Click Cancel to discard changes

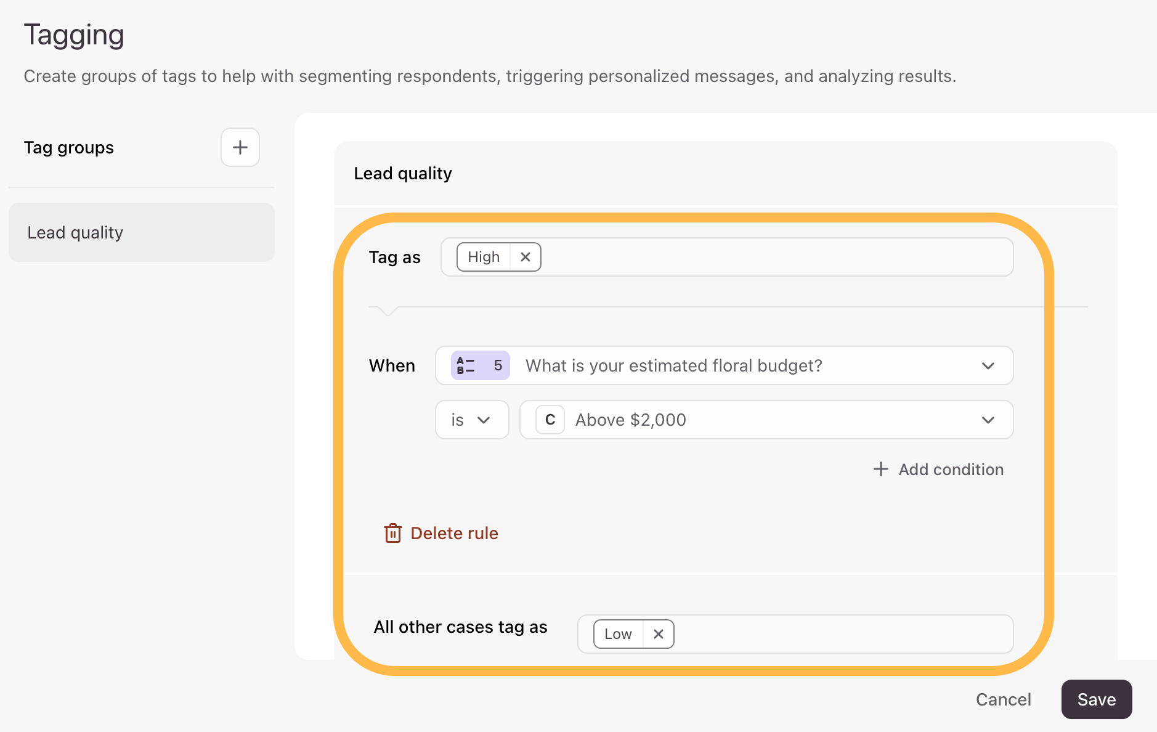pyautogui.click(x=1003, y=699)
